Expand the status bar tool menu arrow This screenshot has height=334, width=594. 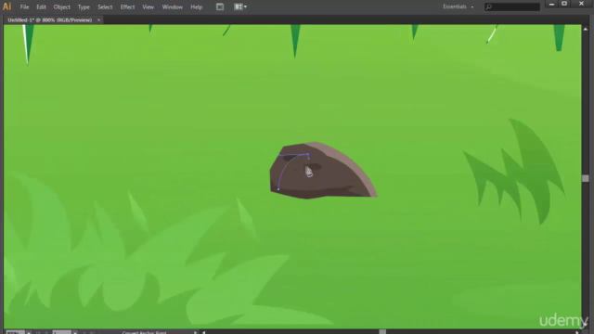[195, 332]
